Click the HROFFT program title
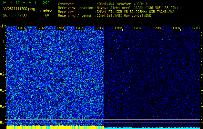The height and width of the screenshot is (129, 203). click(x=20, y=3)
